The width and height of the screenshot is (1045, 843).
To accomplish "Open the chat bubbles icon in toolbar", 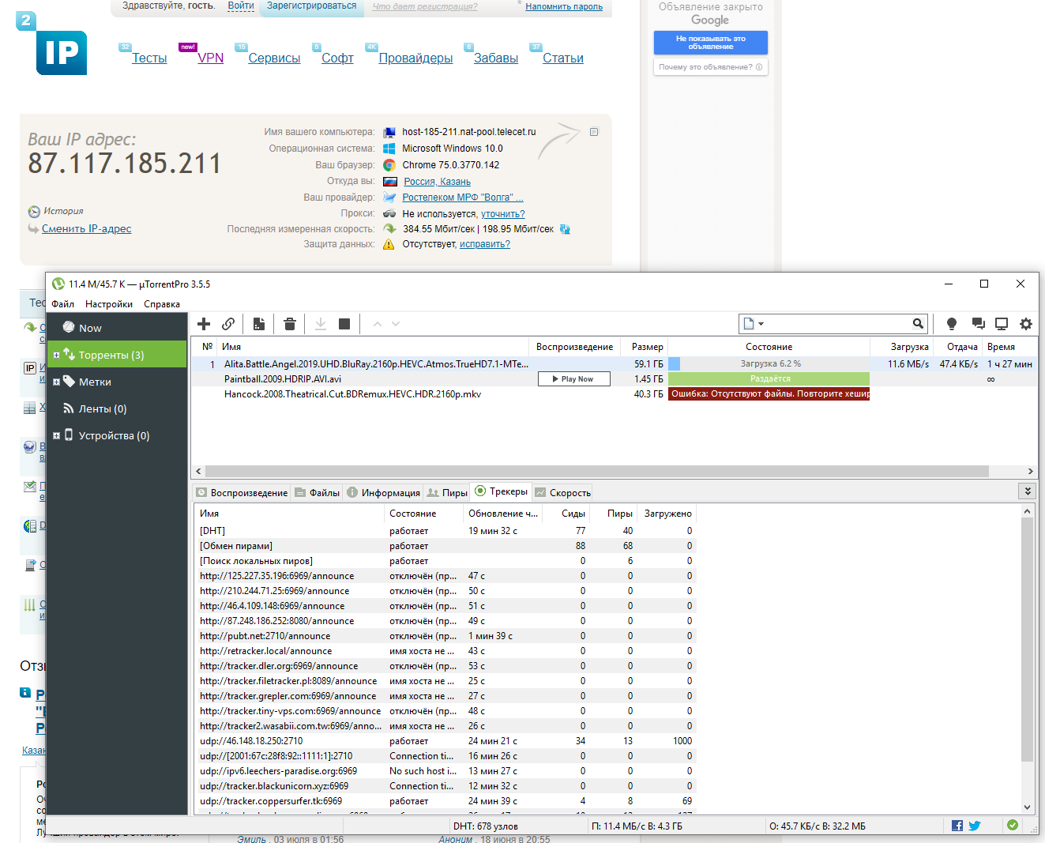I will 978,324.
